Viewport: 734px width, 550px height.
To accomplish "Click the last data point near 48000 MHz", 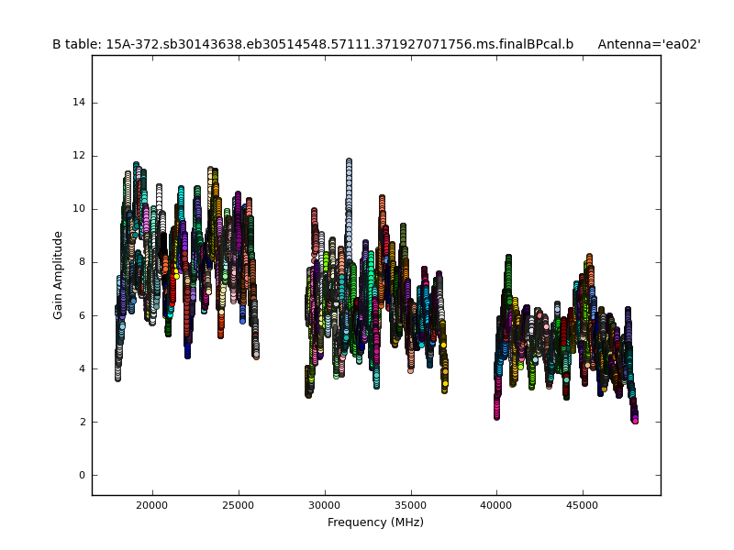I will pyautogui.click(x=634, y=419).
